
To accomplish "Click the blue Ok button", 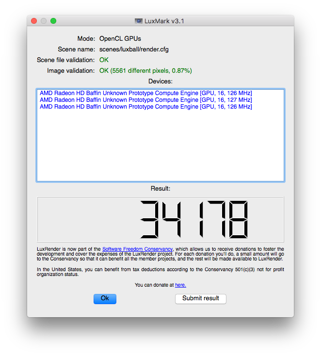I will pyautogui.click(x=105, y=299).
